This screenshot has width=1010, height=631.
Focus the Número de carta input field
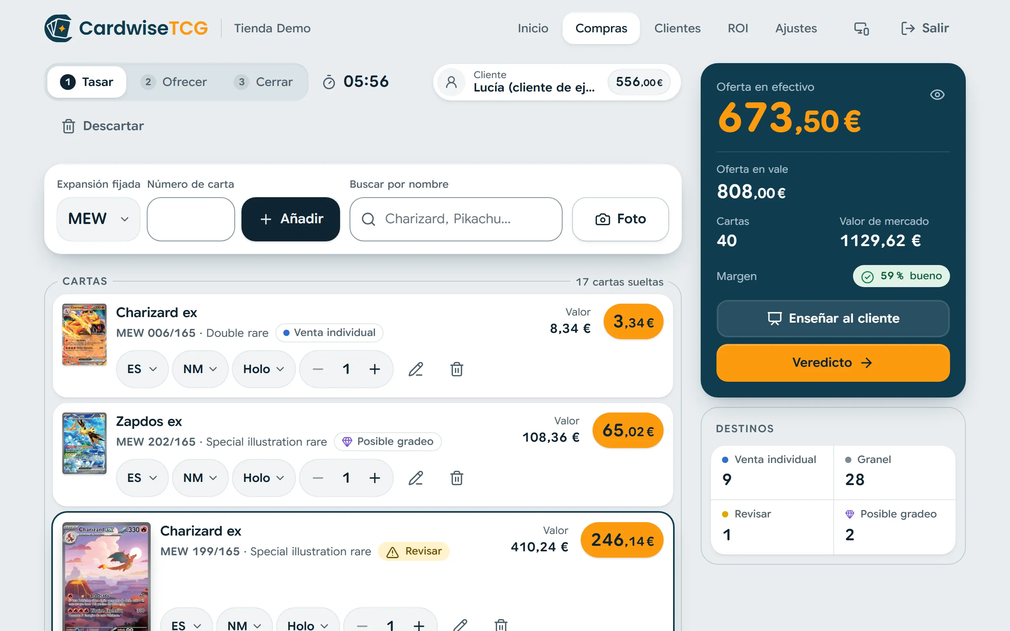pos(191,218)
